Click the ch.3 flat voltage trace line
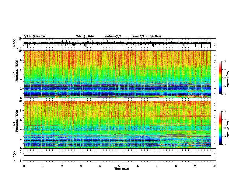 [x=117, y=156]
